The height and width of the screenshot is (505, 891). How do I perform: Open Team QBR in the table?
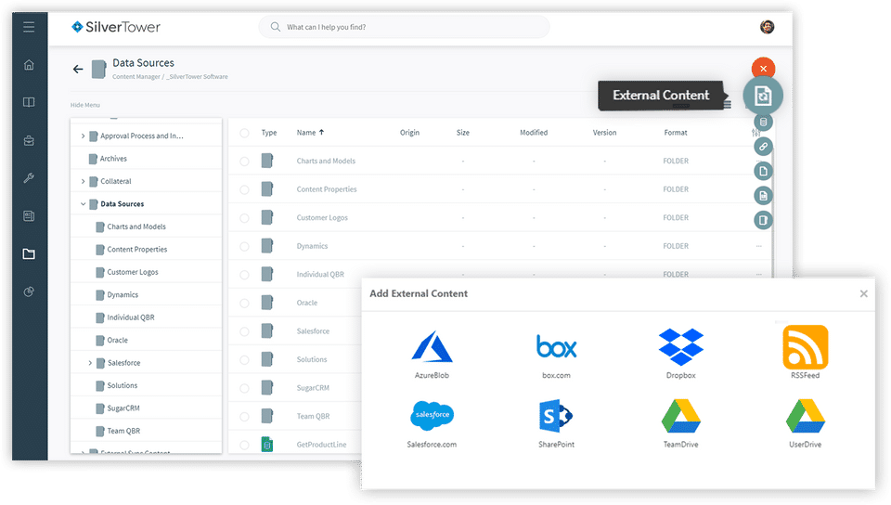pos(313,417)
